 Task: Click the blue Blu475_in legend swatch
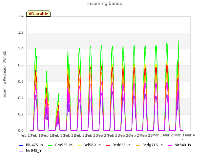[21, 145]
